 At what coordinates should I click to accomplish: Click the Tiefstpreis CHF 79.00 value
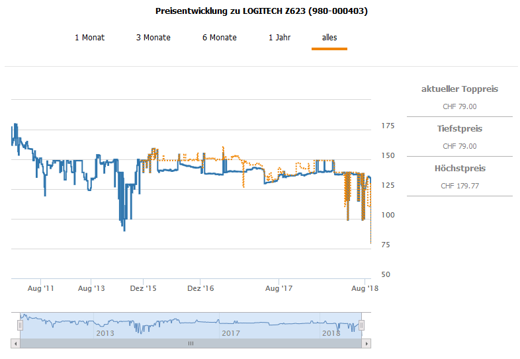pyautogui.click(x=460, y=146)
